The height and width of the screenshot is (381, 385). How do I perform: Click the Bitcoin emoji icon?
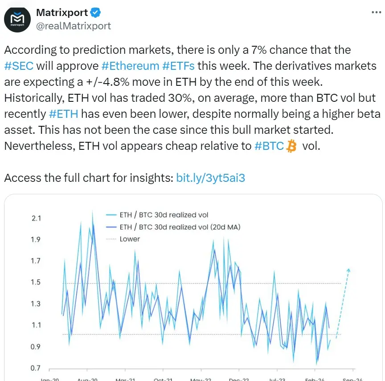[291, 146]
